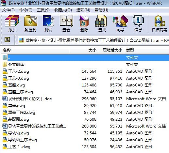Click size value 296,960
The width and height of the screenshot is (169, 153).
click(89, 99)
